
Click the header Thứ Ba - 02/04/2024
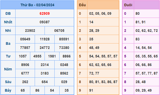pos(37,5)
